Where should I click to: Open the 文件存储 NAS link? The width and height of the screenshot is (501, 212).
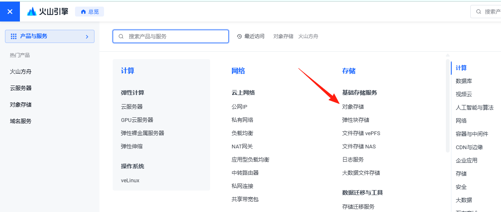(359, 146)
